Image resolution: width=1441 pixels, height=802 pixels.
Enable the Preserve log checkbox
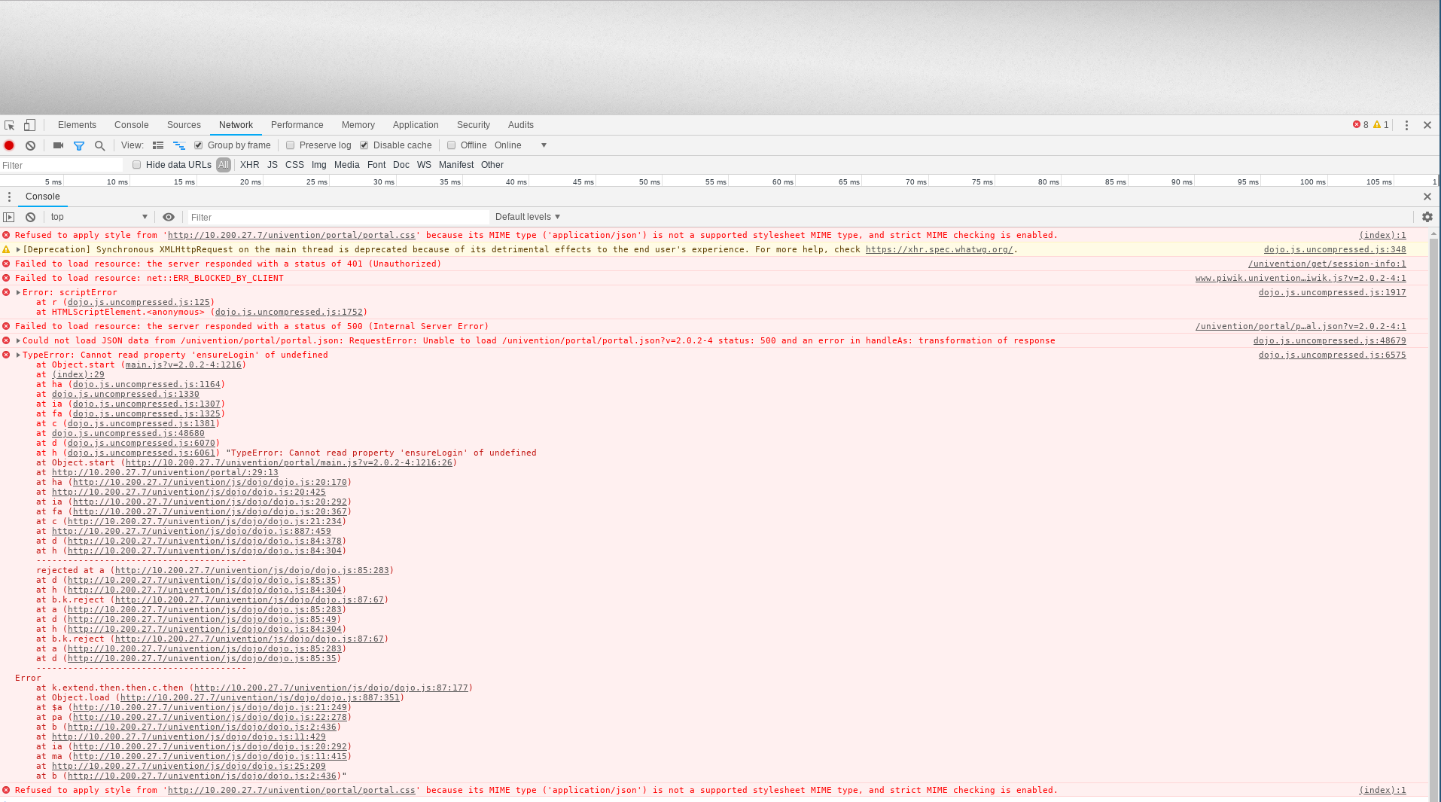coord(291,145)
